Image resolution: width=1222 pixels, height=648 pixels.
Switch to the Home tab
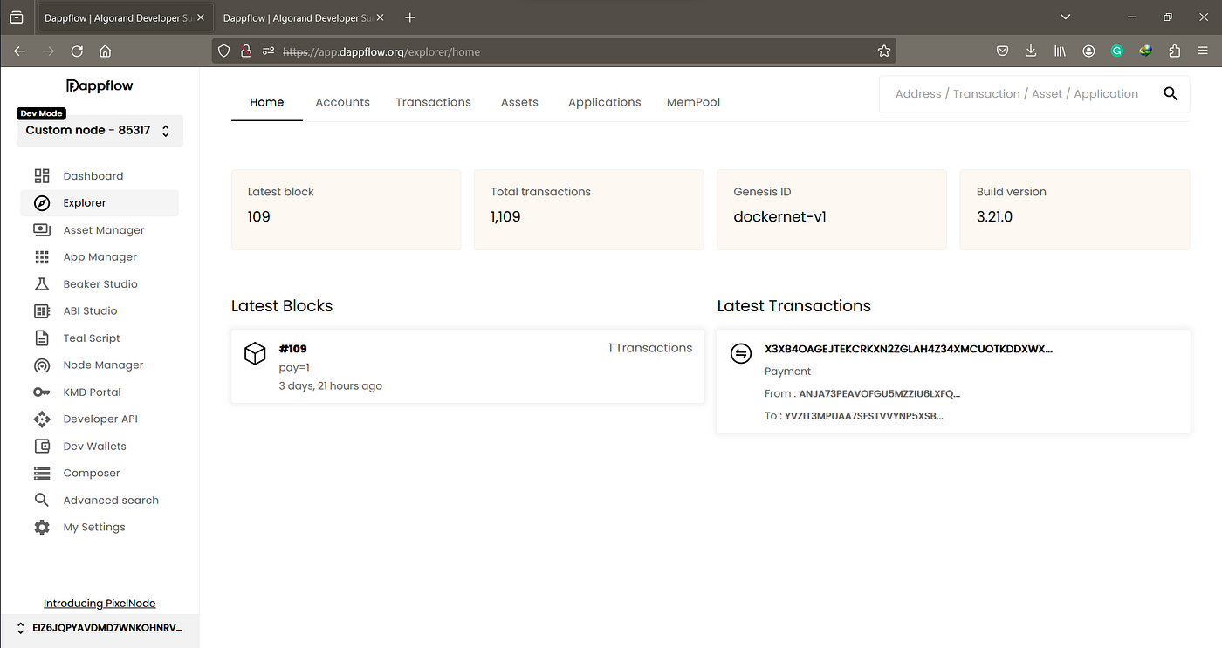266,102
